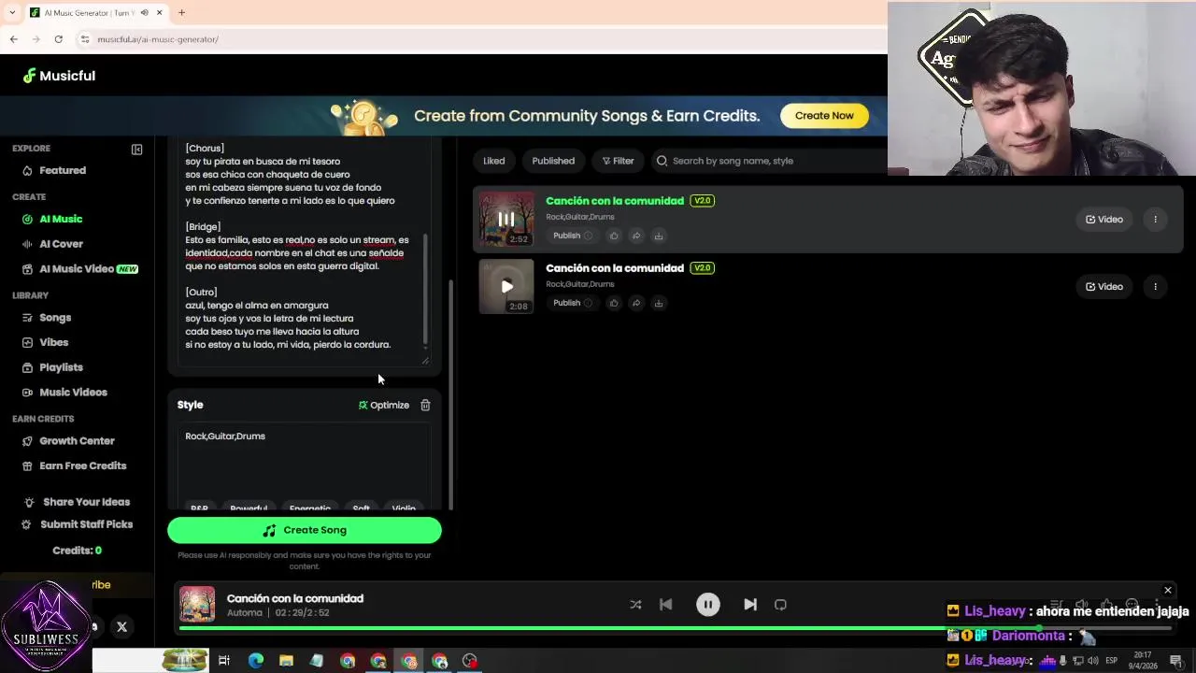Filter the song list by Liked
The width and height of the screenshot is (1196, 673).
pyautogui.click(x=493, y=161)
